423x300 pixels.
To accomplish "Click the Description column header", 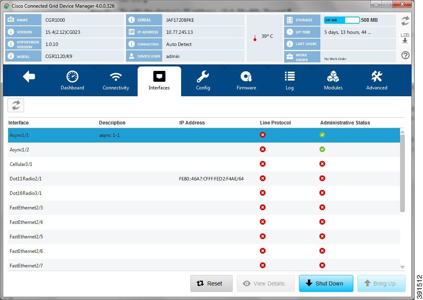I will tap(112, 122).
